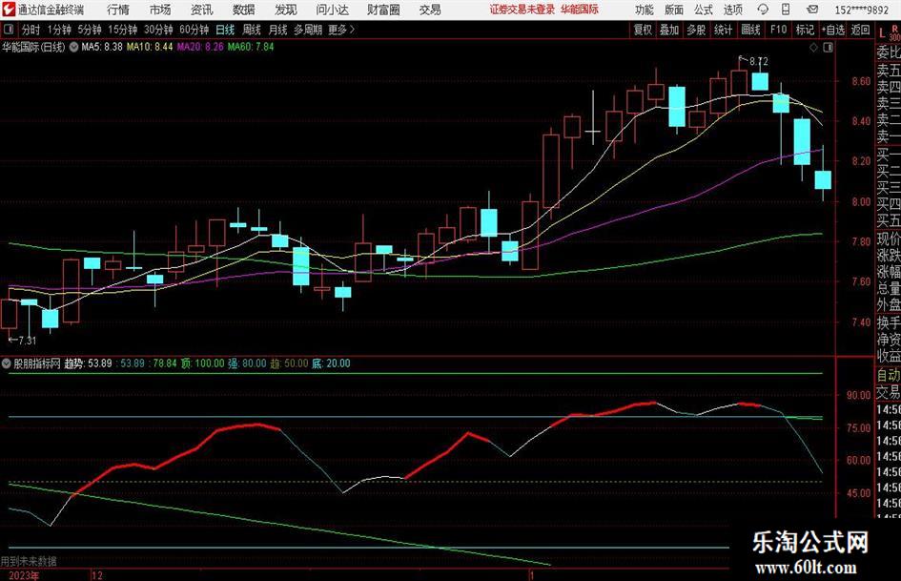901x581 pixels.
Task: Add stock with +自选 button
Action: [833, 30]
